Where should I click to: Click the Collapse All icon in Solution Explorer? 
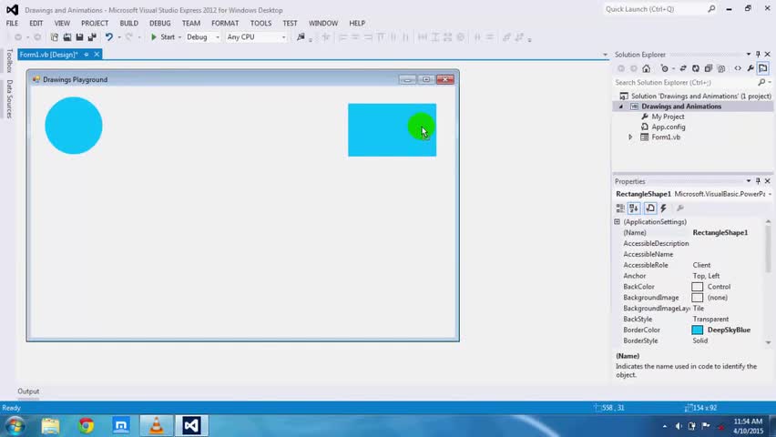click(x=709, y=68)
